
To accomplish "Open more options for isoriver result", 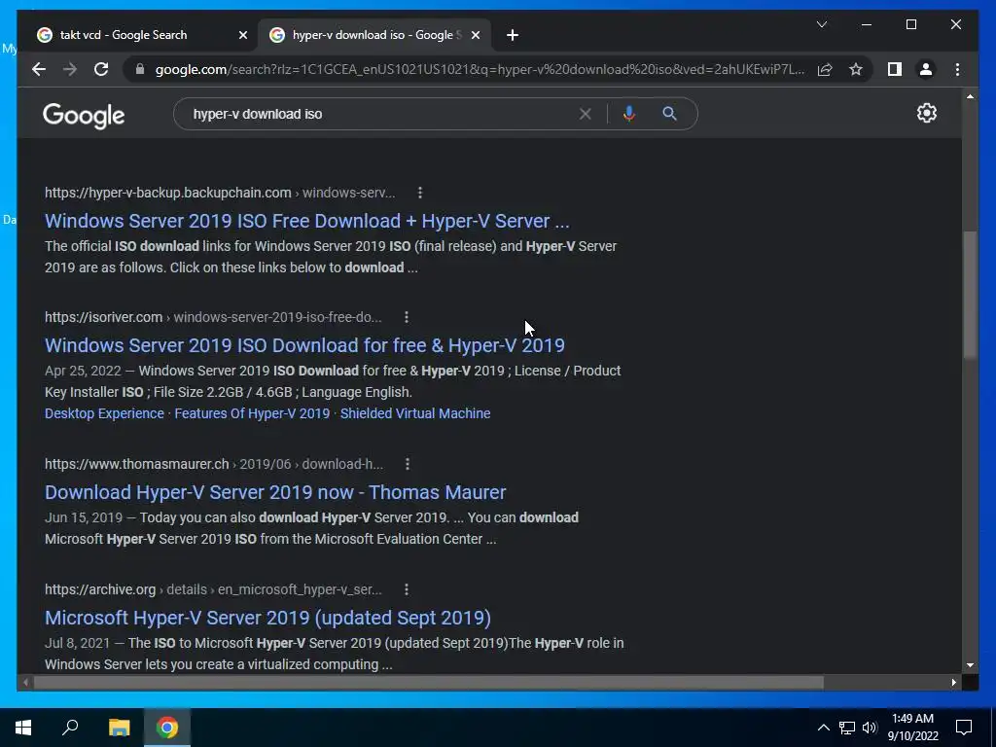I will (x=407, y=317).
